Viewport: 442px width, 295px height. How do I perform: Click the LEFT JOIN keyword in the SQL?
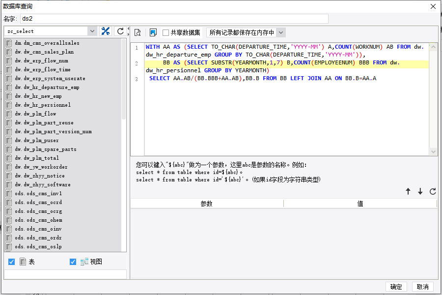(x=305, y=78)
